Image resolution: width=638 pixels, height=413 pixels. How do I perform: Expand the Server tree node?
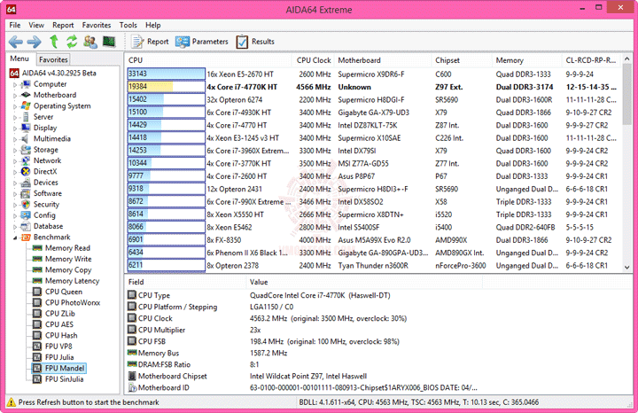click(x=15, y=118)
